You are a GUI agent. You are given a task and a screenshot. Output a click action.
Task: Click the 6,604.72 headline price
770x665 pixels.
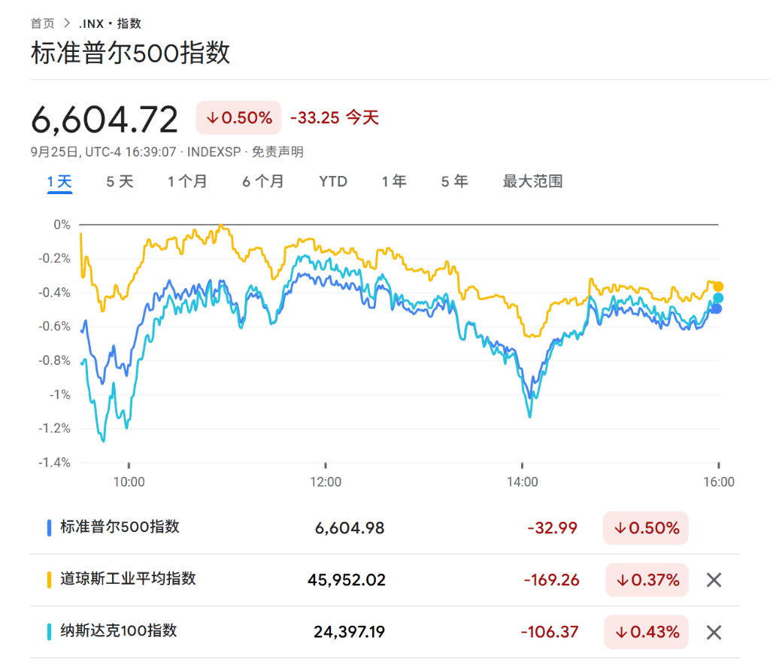pyautogui.click(x=104, y=120)
